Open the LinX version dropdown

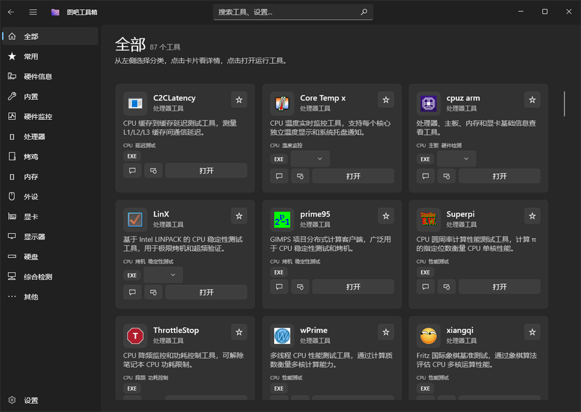163,275
